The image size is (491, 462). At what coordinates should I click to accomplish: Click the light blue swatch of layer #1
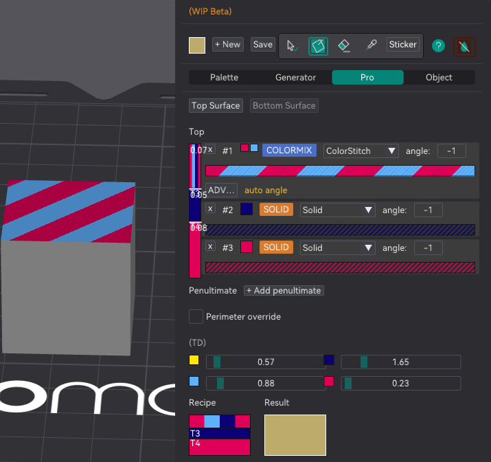click(x=254, y=148)
